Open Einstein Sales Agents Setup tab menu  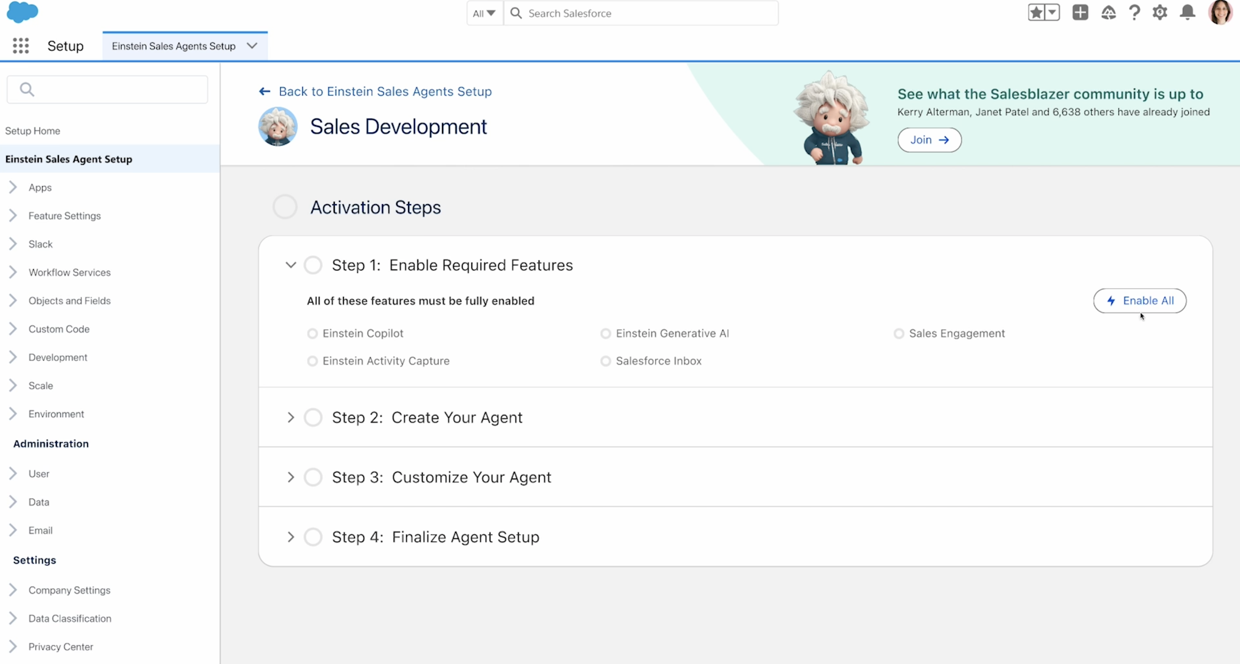pyautogui.click(x=252, y=46)
